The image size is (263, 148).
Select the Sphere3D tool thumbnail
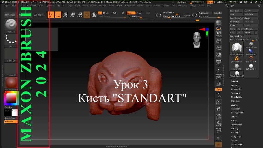237,67
